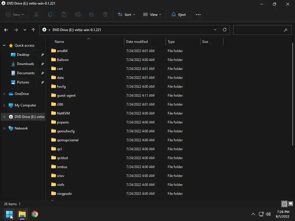
Task: Select the viogpudo folder name
Action: point(64,194)
